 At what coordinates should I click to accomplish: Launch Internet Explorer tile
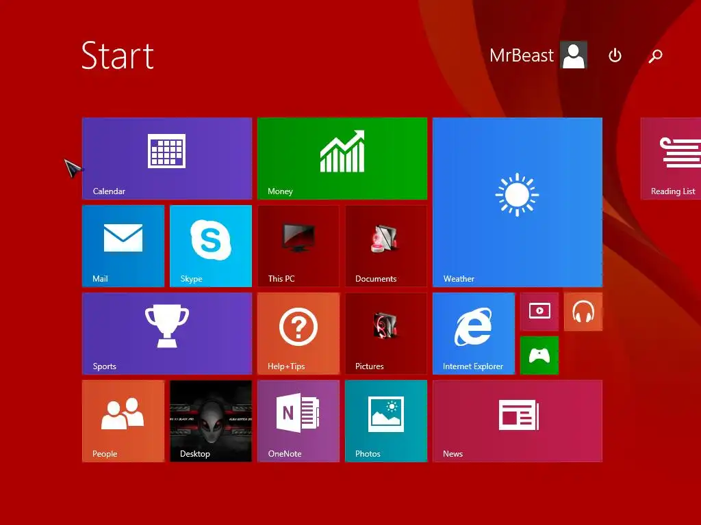click(474, 334)
